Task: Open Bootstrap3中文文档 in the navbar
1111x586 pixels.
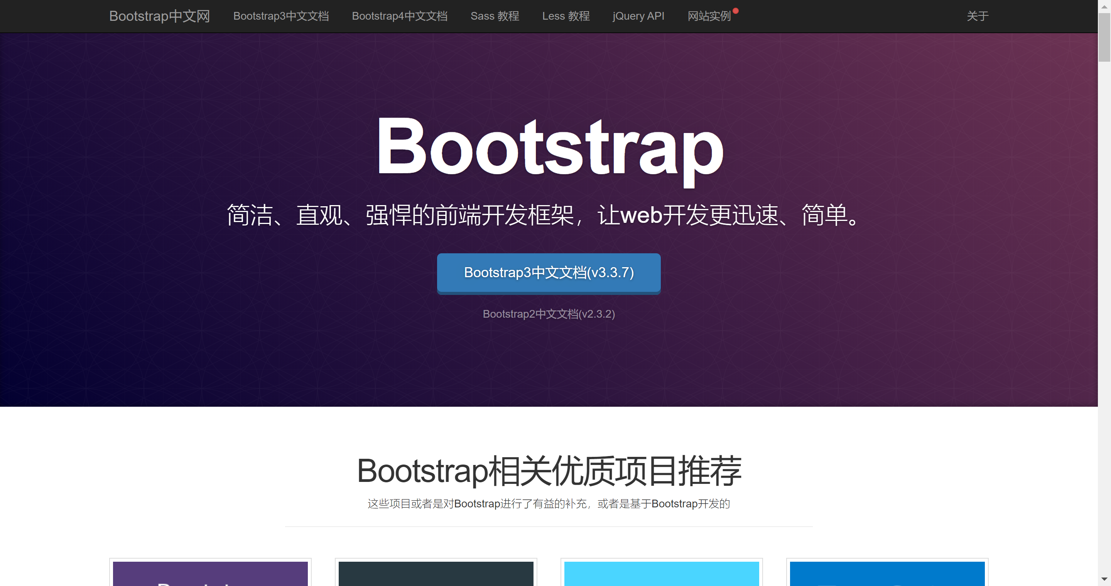Action: pos(281,16)
